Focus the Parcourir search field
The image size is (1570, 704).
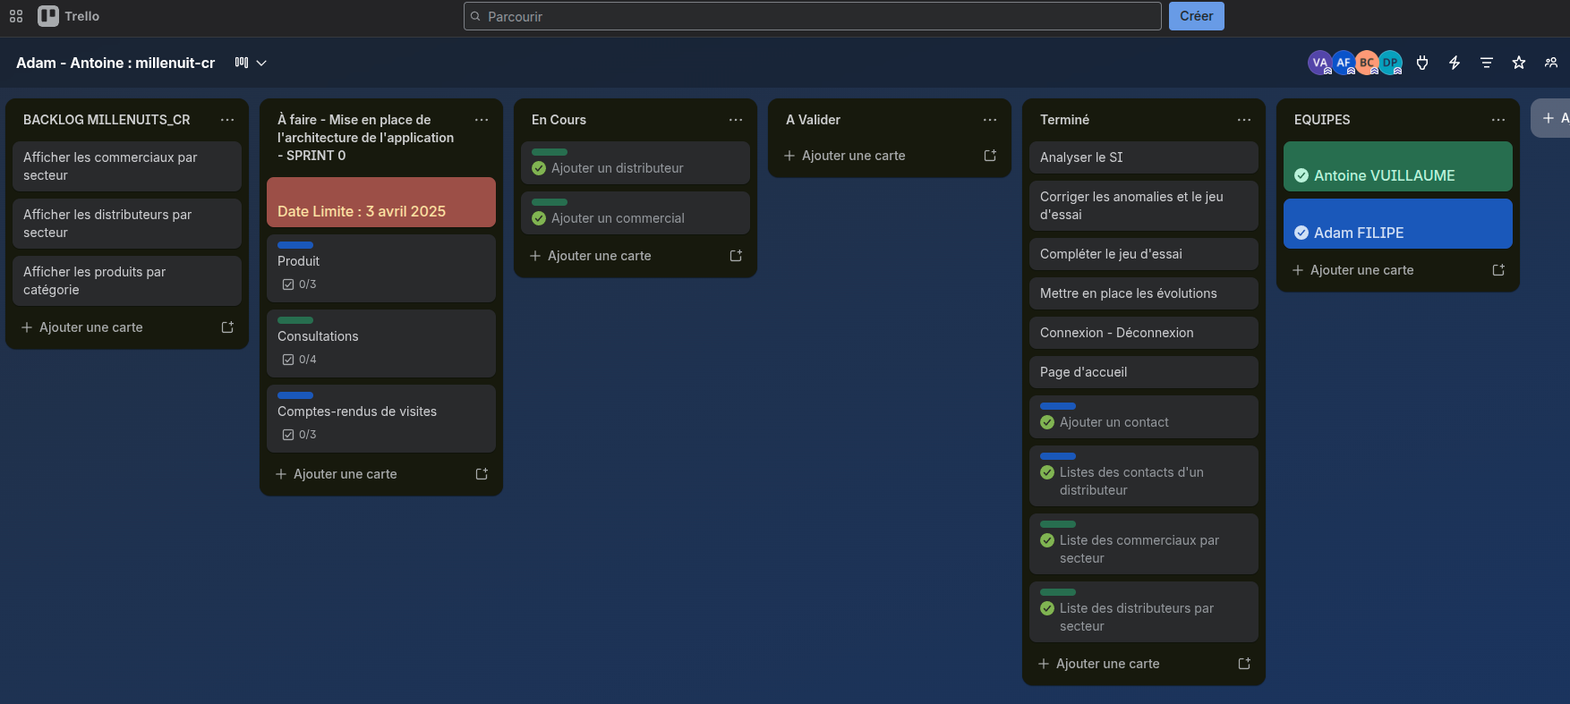click(812, 16)
